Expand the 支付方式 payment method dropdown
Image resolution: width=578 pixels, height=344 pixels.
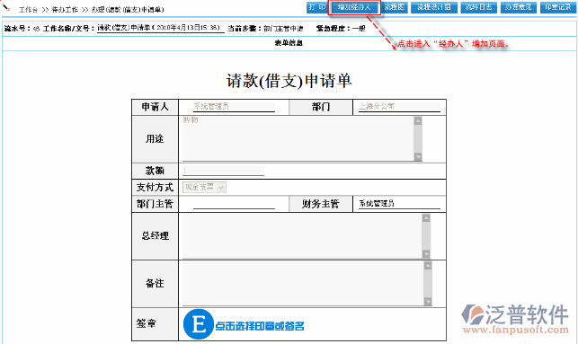tap(221, 188)
